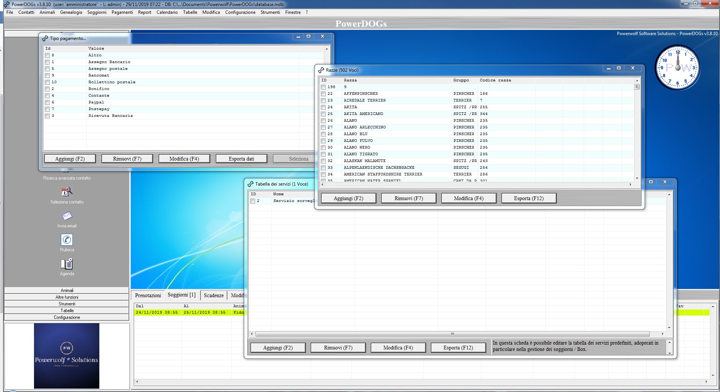Click Rimuovi (F7) in Tabella dei servizi
The height and width of the screenshot is (392, 720).
(338, 348)
